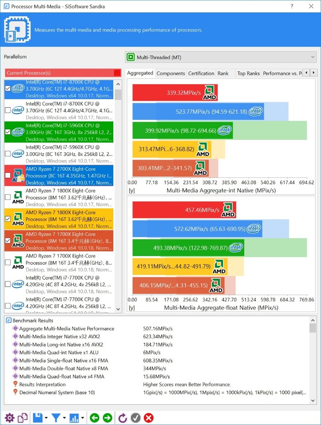Click the processor icon on the Ryzen 7 2700X row
Image resolution: width=321 pixels, height=425 pixels.
pyautogui.click(x=18, y=175)
